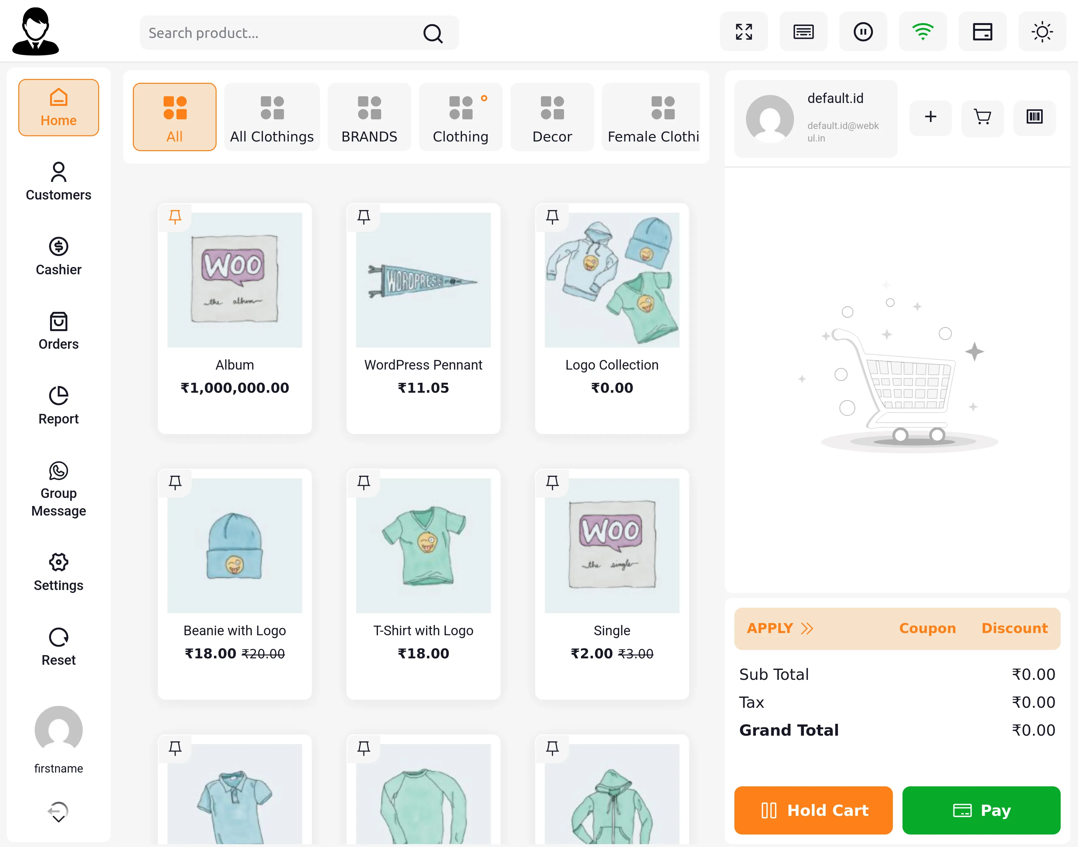Click the Hold Cart button

coord(813,810)
